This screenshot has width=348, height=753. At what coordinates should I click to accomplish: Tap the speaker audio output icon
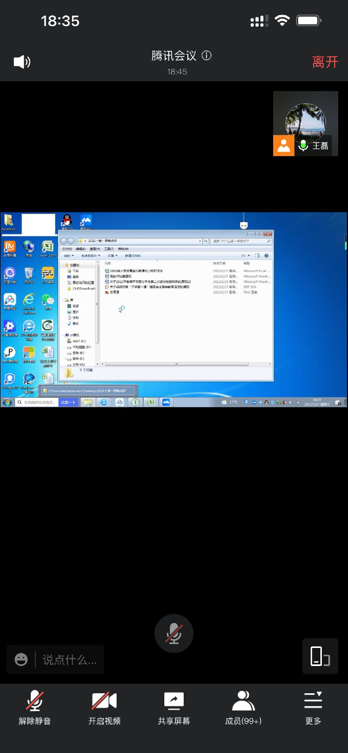21,61
